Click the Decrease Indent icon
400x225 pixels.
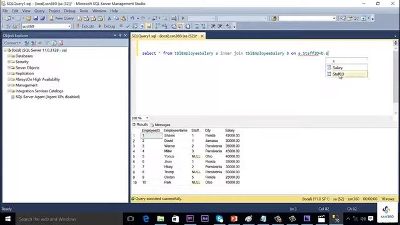[212, 26]
